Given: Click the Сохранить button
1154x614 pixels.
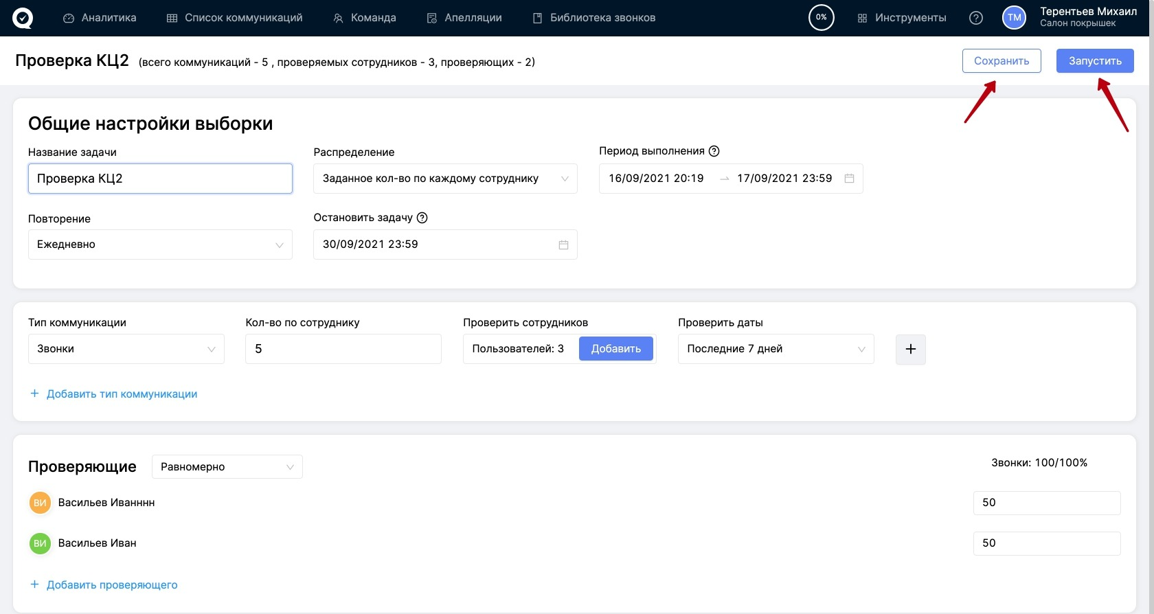Looking at the screenshot, I should tap(1001, 61).
